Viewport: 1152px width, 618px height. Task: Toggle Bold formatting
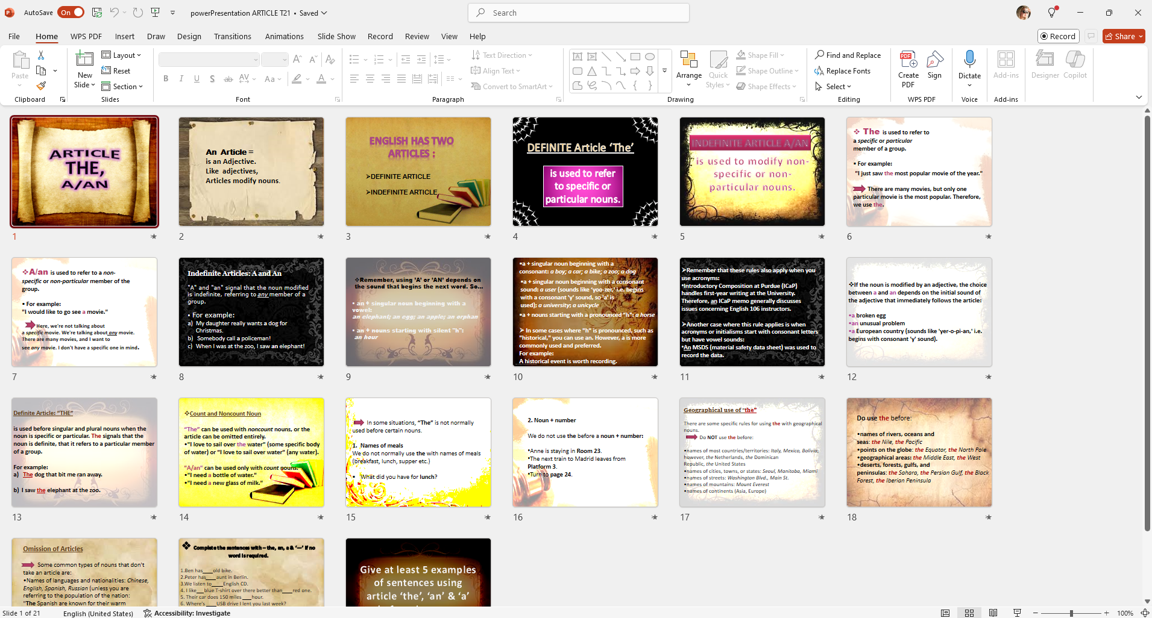coord(166,79)
